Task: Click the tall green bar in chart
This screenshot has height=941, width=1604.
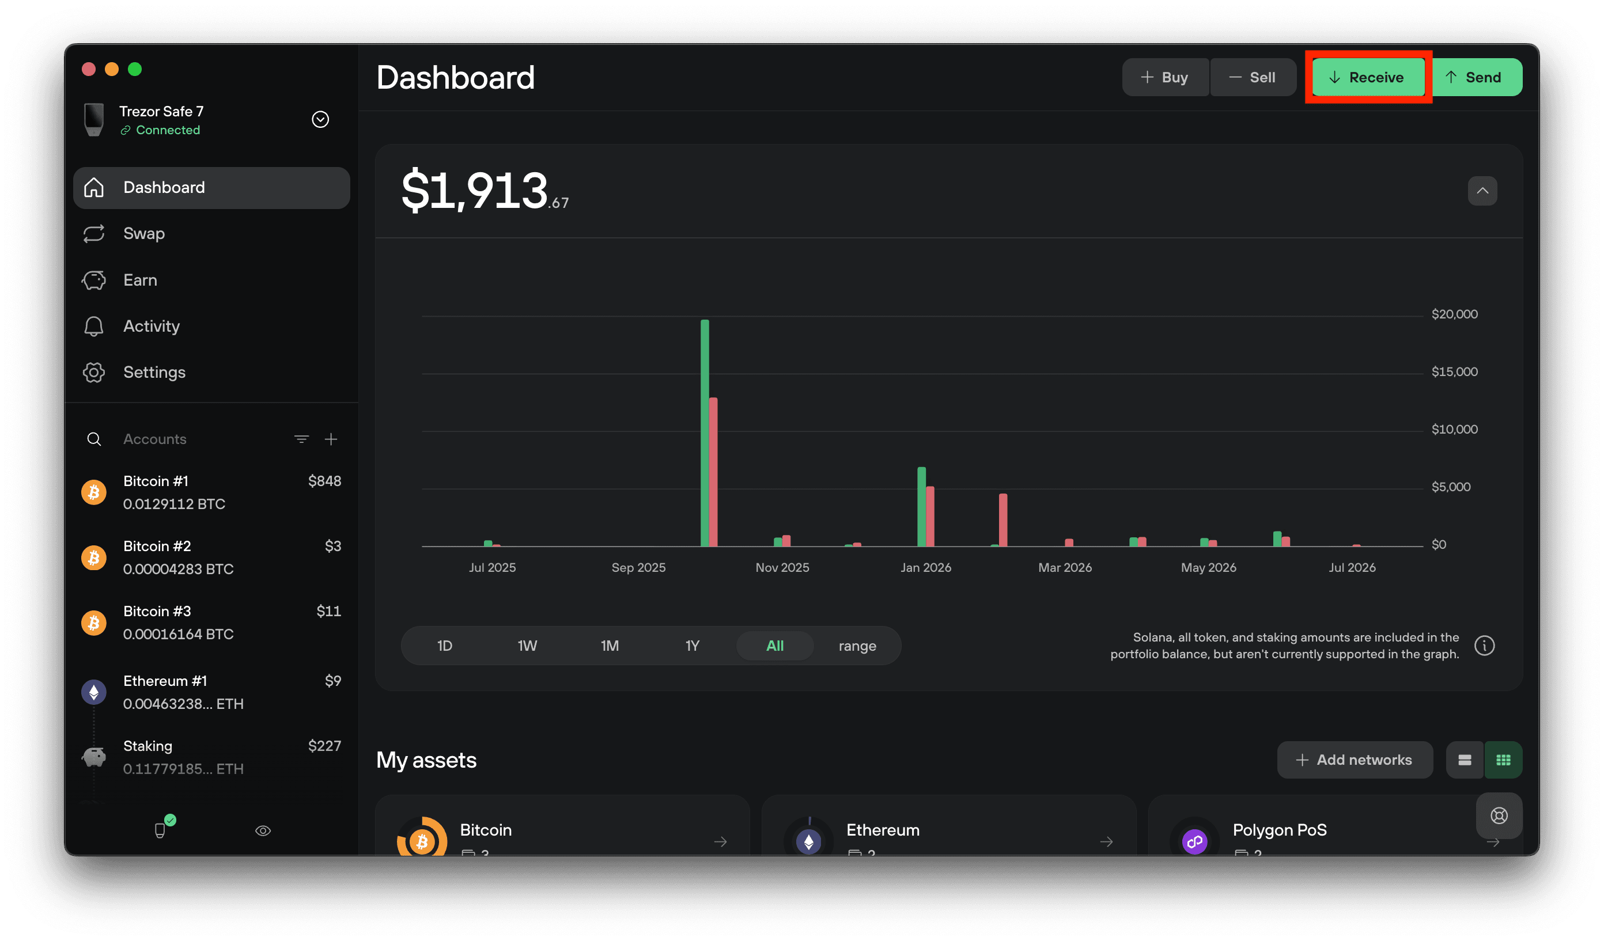Action: [x=705, y=432]
